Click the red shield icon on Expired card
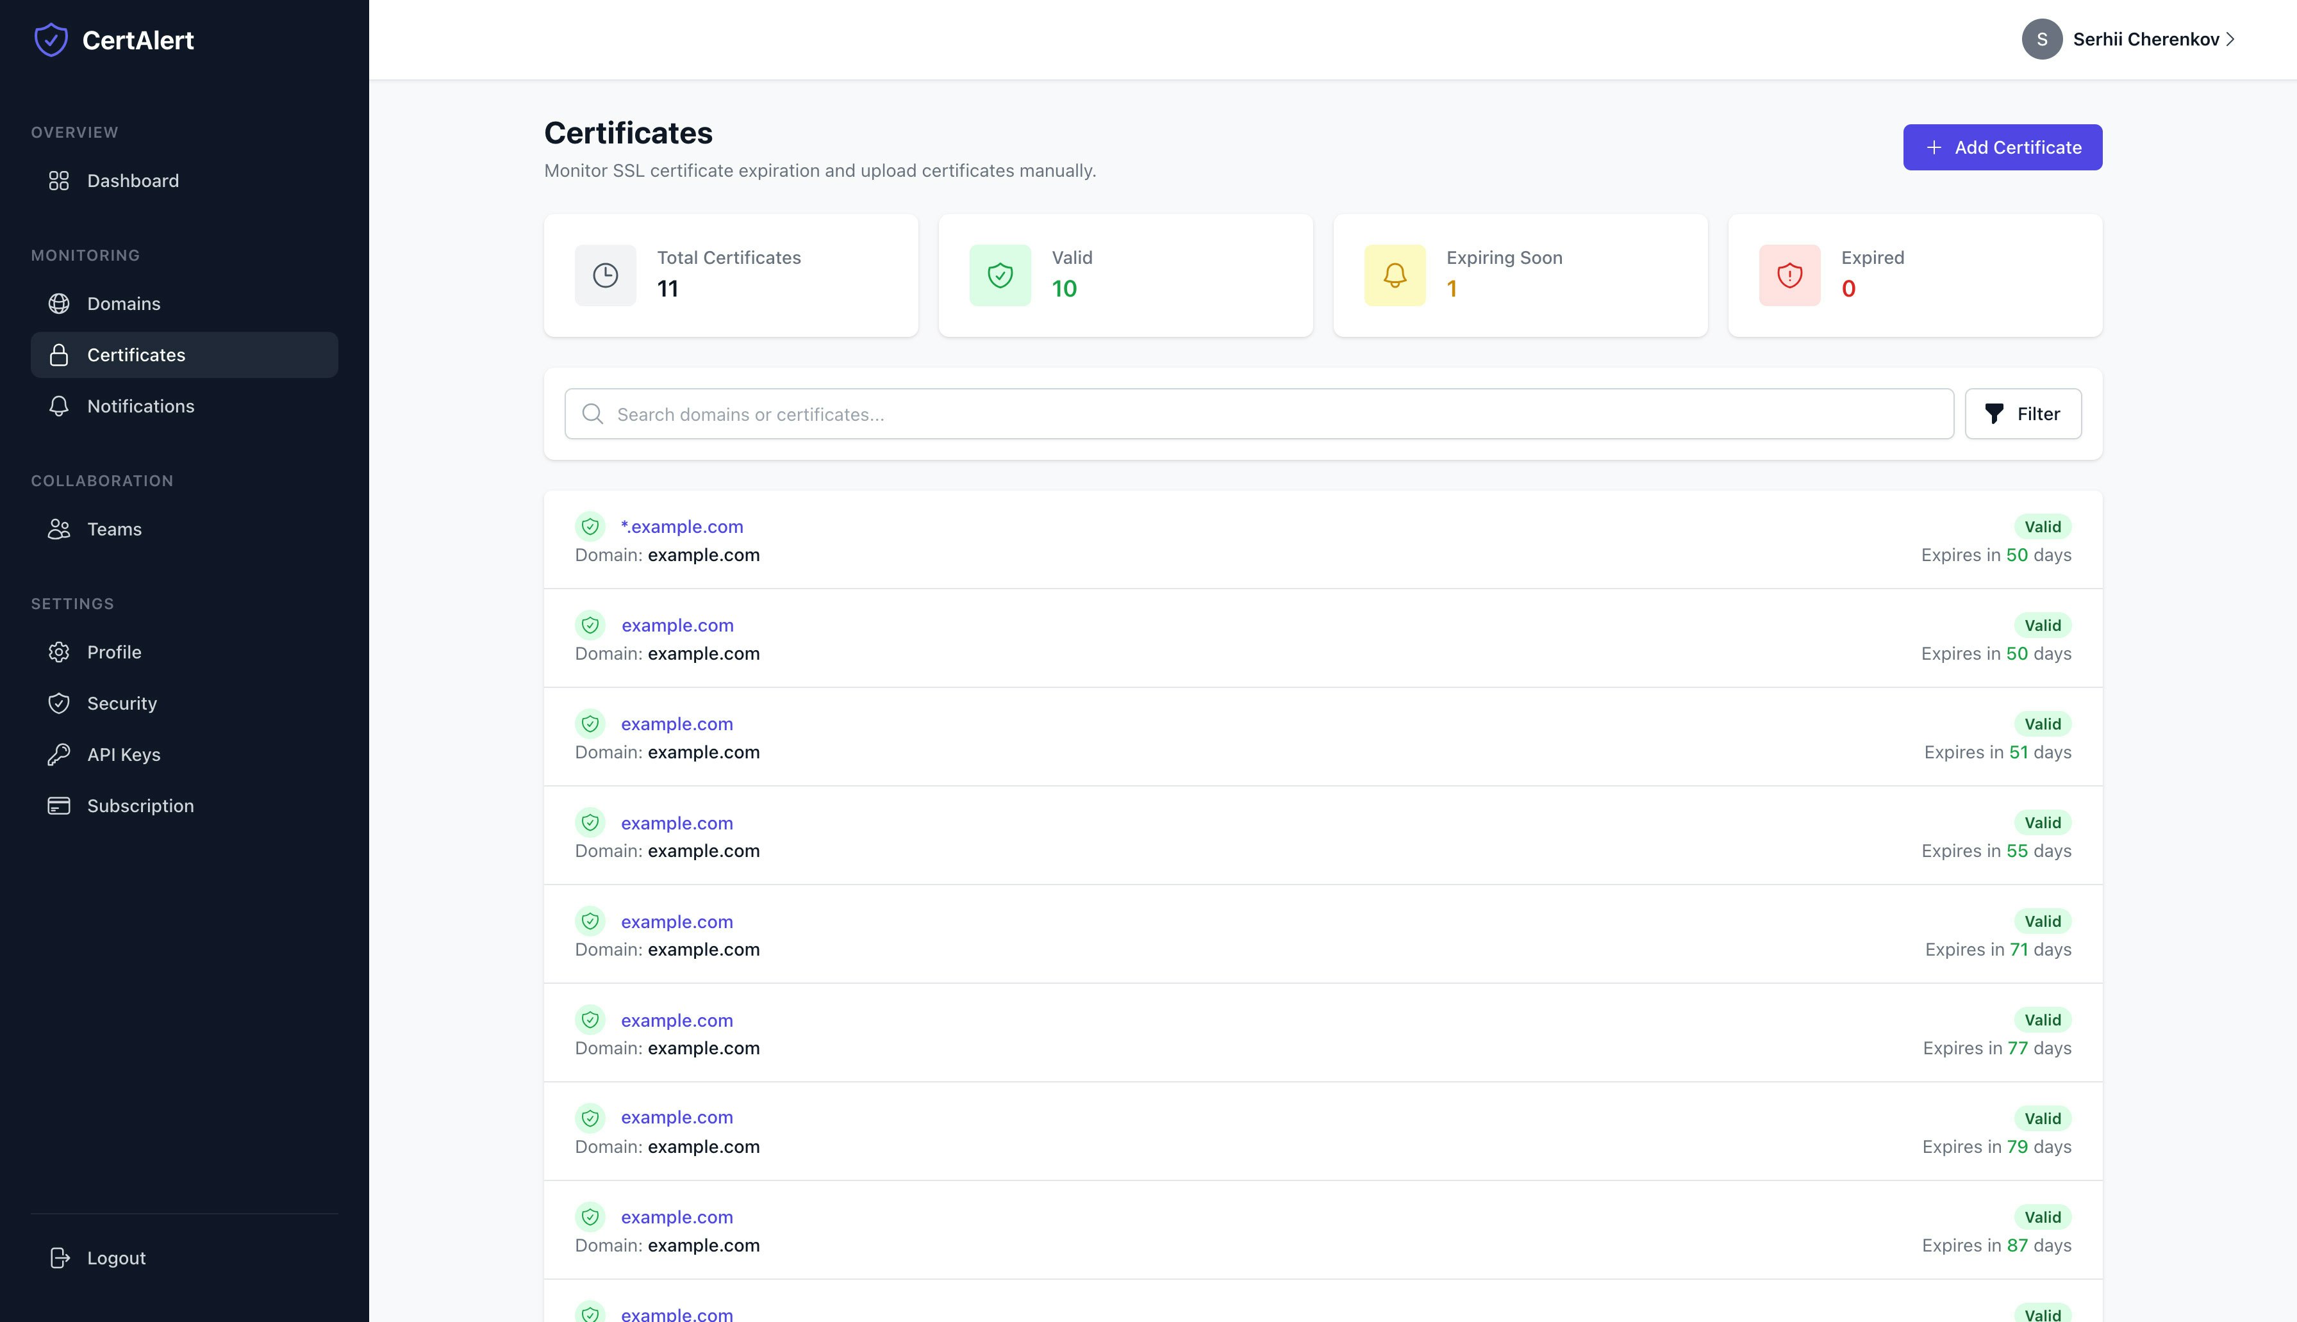2297x1322 pixels. 1789,275
